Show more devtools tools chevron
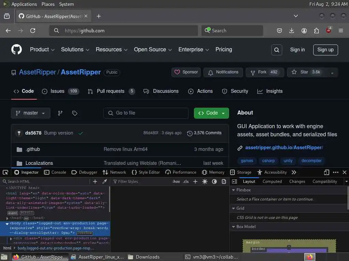The image size is (349, 261). (x=294, y=172)
